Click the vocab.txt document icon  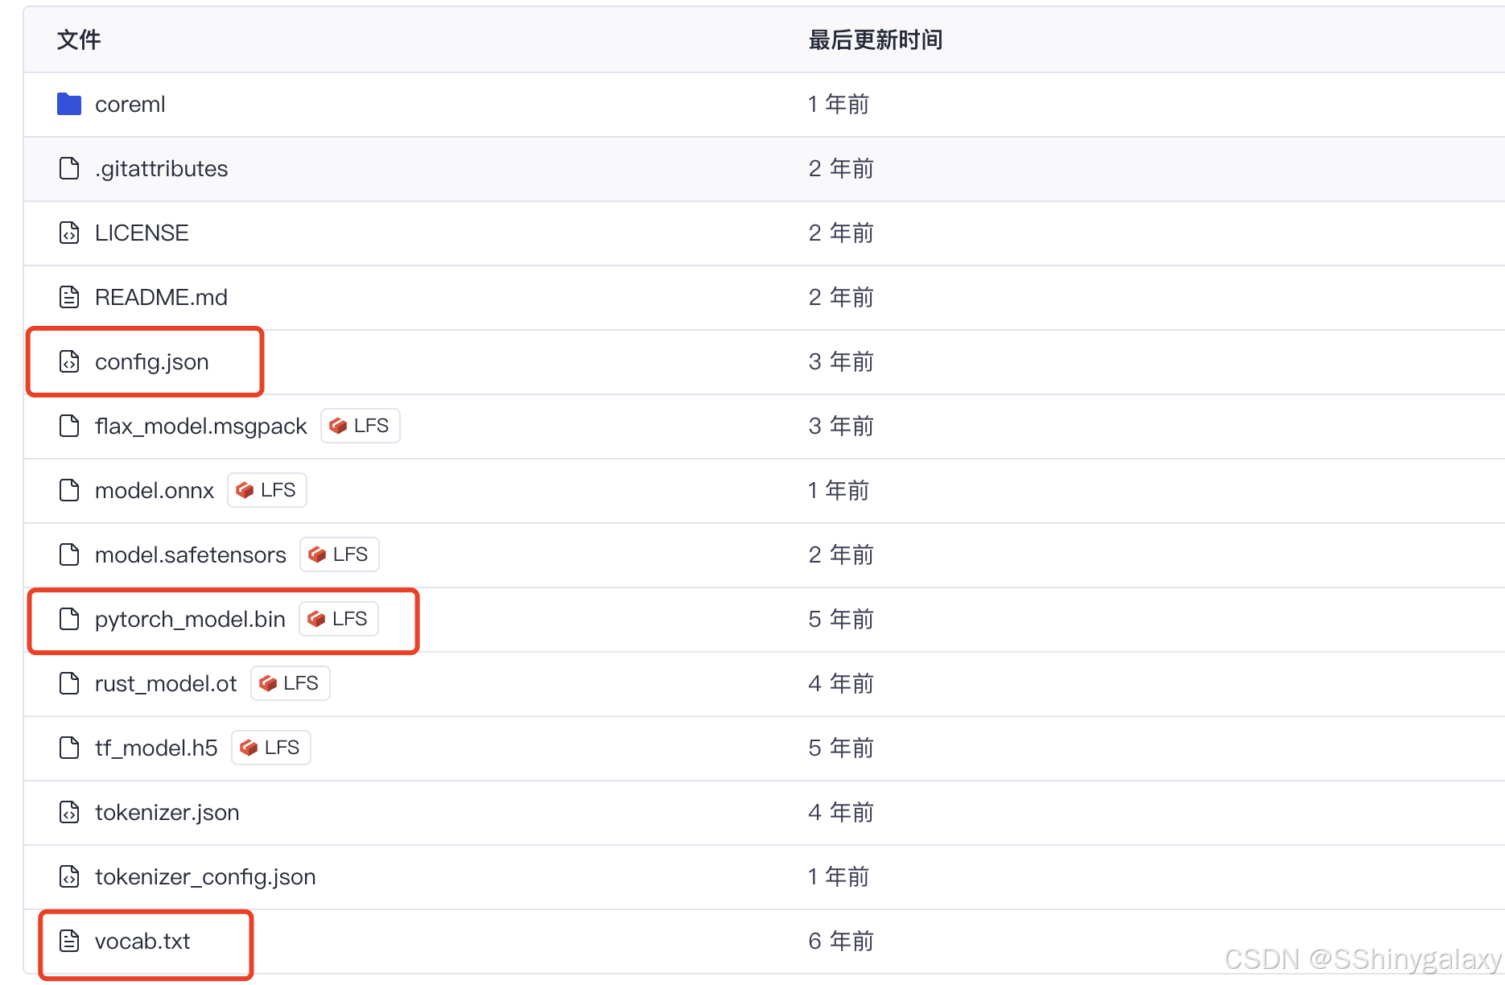[68, 941]
